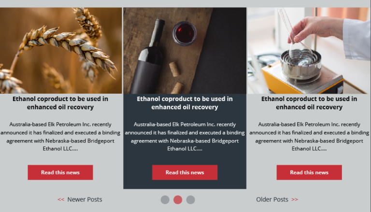
Task: Click Read this news under wheat article
Action: pos(60,172)
